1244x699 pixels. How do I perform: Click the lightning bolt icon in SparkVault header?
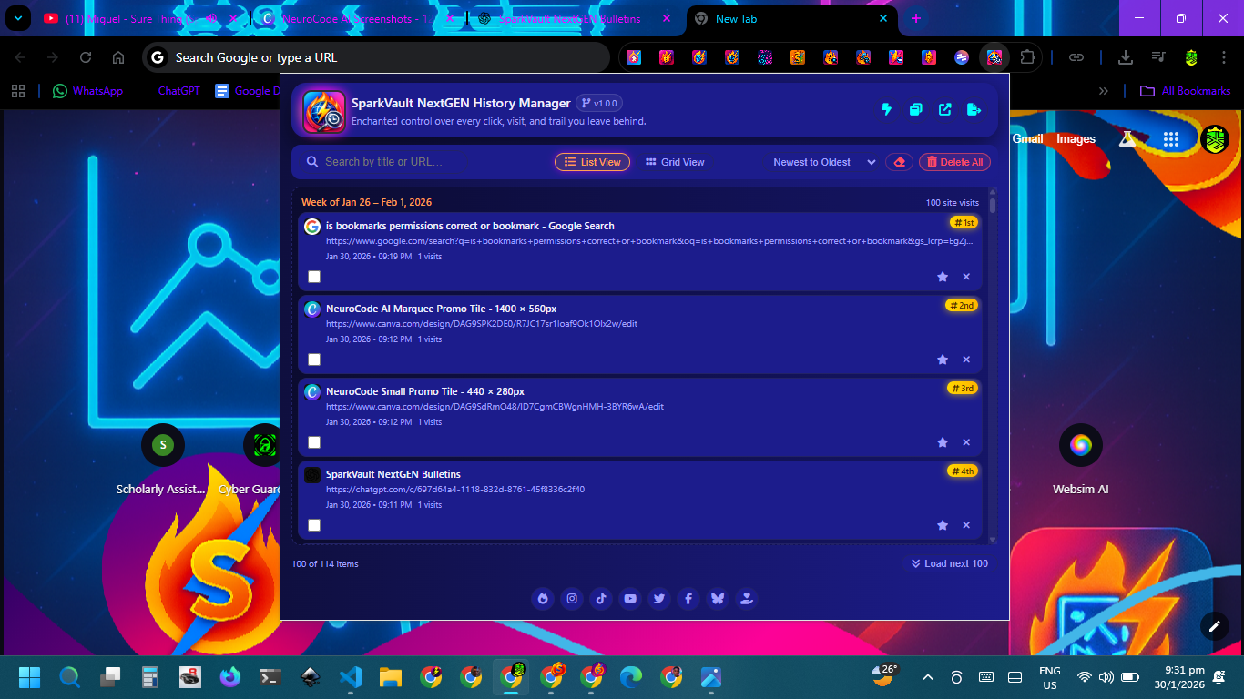pyautogui.click(x=886, y=110)
